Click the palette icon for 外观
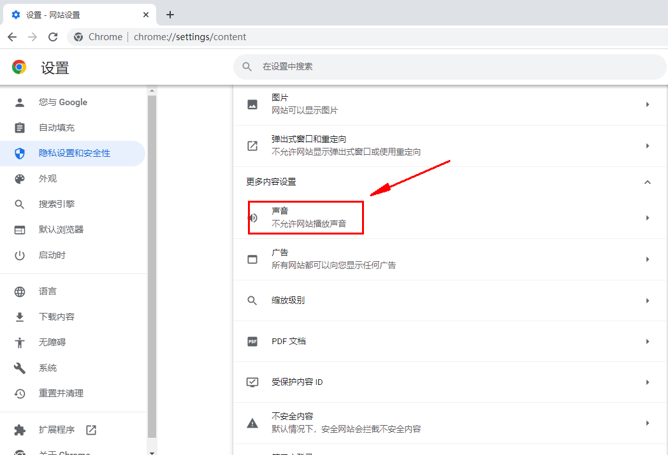Viewport: 668px width, 455px height. pyautogui.click(x=20, y=179)
